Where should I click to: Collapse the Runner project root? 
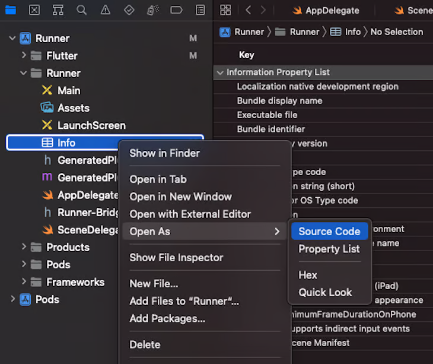12,38
